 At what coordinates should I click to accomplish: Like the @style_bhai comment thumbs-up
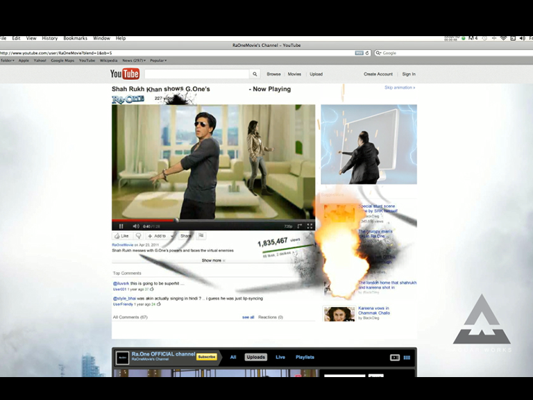(158, 304)
